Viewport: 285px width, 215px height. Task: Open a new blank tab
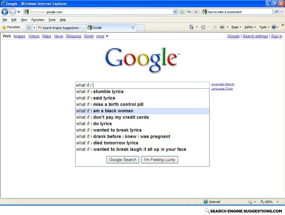point(140,28)
